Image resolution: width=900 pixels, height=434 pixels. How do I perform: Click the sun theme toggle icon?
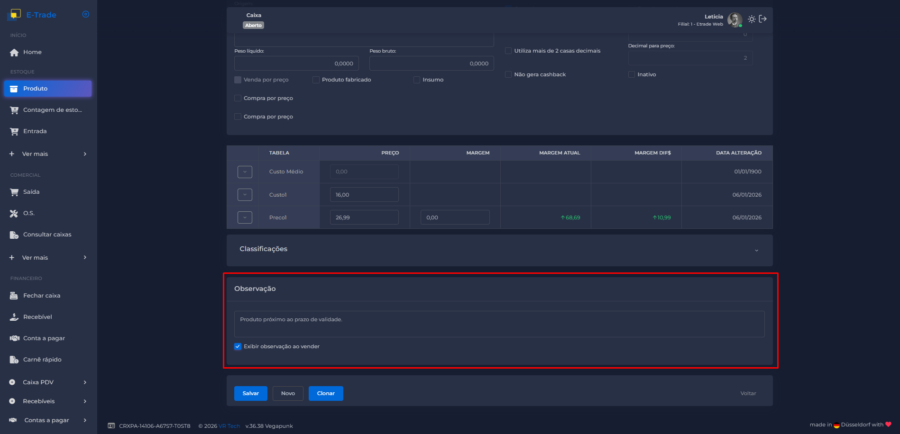[x=752, y=19]
